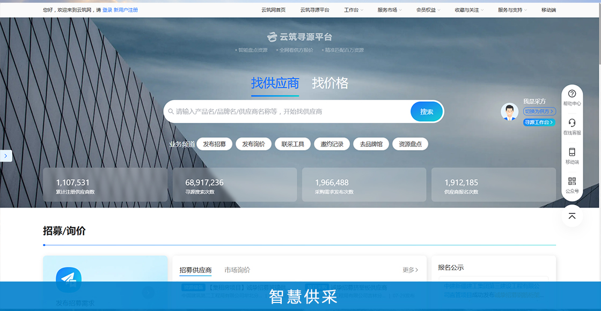Click the 发布招募 channel button

tap(214, 144)
